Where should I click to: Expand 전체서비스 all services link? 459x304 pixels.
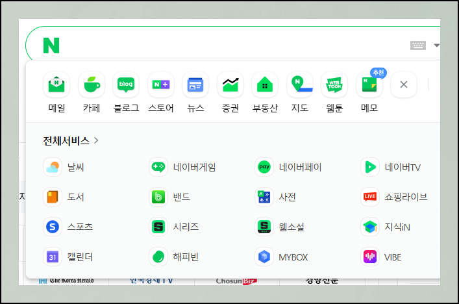click(71, 141)
